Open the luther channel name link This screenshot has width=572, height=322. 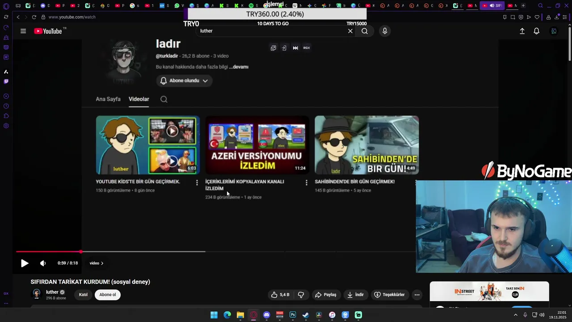pyautogui.click(x=52, y=292)
